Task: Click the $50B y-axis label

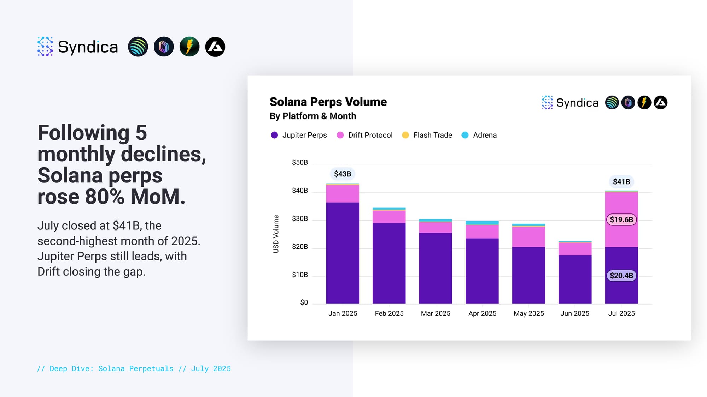Action: pos(300,162)
